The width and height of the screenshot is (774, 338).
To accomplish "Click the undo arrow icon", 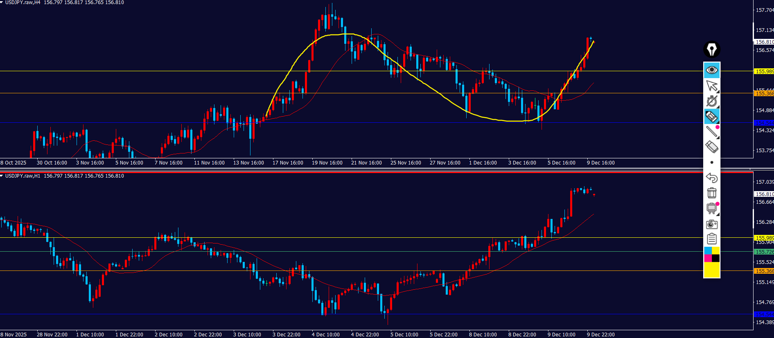I will click(x=712, y=178).
